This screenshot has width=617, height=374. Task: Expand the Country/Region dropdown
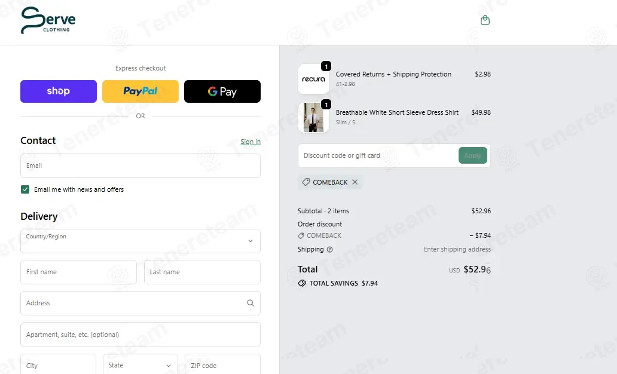(x=140, y=241)
